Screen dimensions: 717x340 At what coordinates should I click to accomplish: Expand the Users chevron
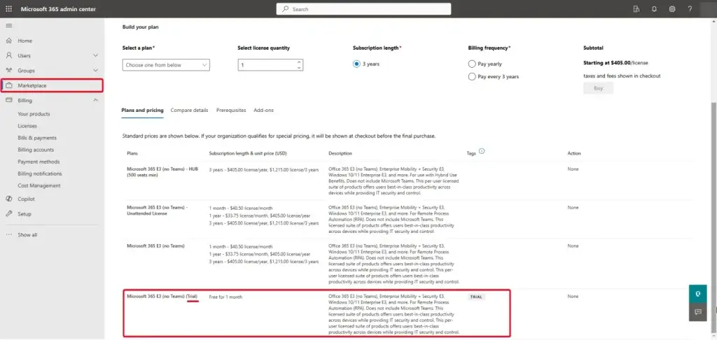coord(95,55)
